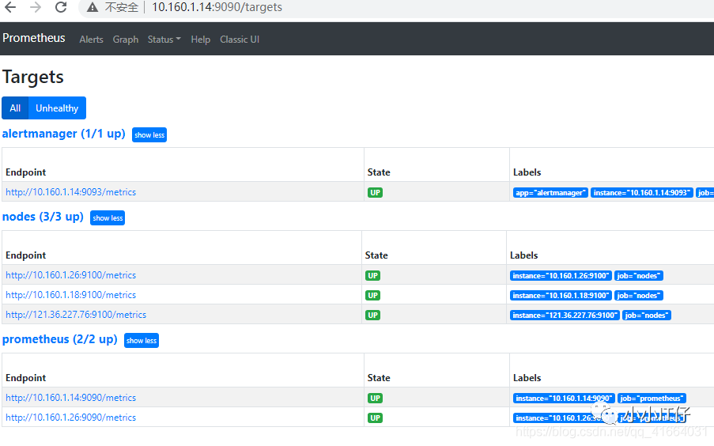714x446 pixels.
Task: Switch to Classic UI
Action: [x=240, y=40]
